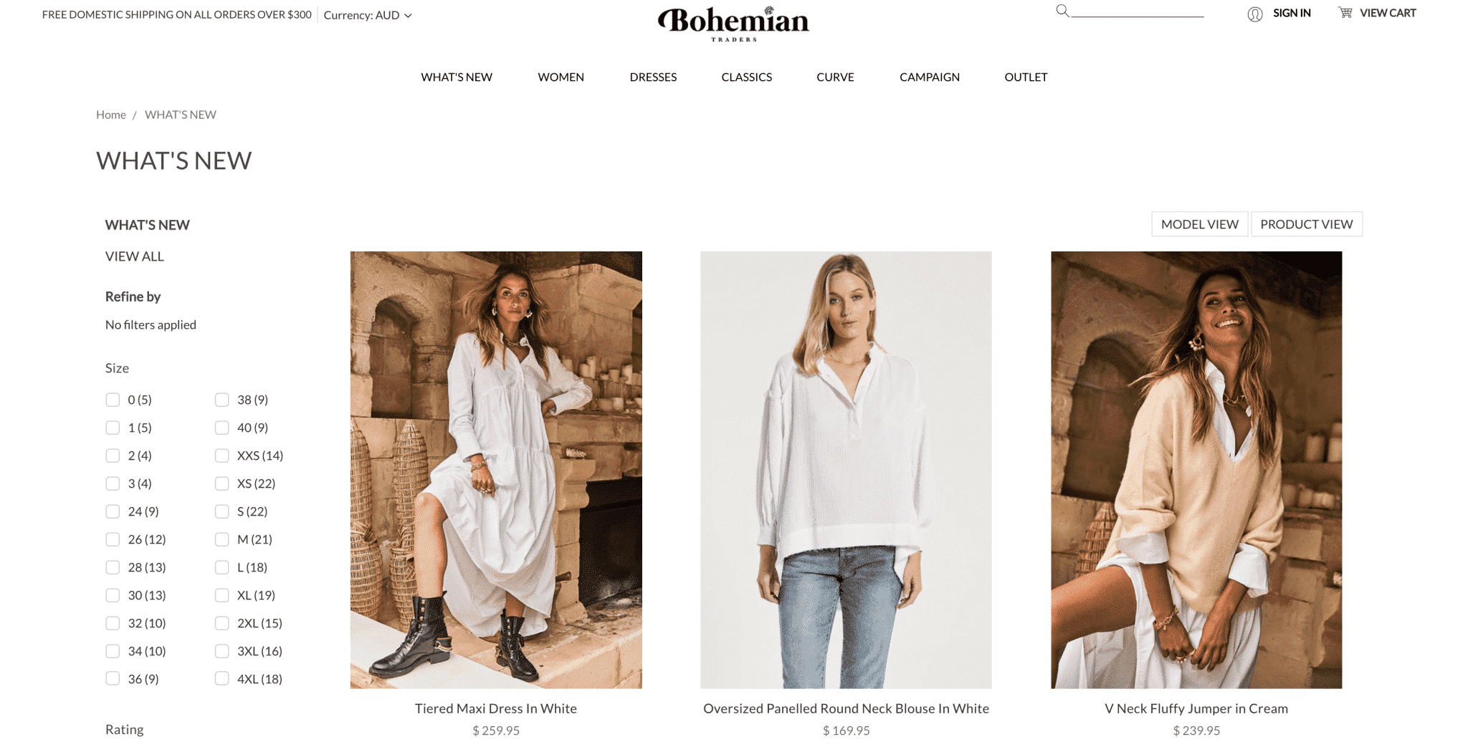Tick the size 26 checkbox

(x=113, y=539)
